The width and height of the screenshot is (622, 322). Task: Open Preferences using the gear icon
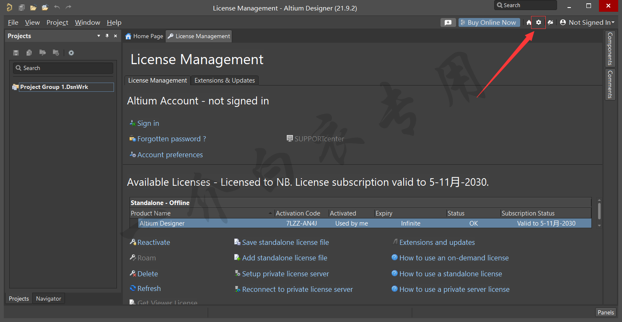pos(539,23)
